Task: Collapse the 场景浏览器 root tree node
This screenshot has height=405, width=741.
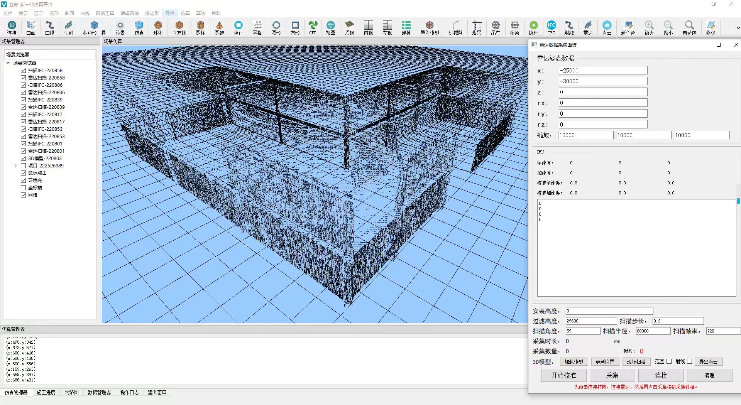Action: [8, 63]
